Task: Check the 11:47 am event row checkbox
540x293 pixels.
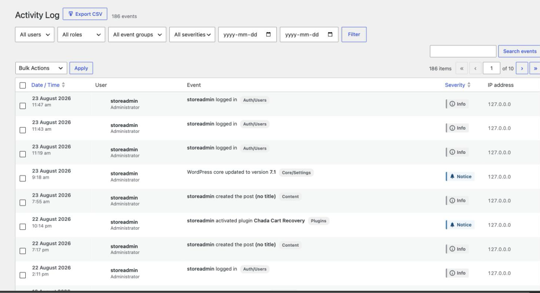Action: [23, 106]
